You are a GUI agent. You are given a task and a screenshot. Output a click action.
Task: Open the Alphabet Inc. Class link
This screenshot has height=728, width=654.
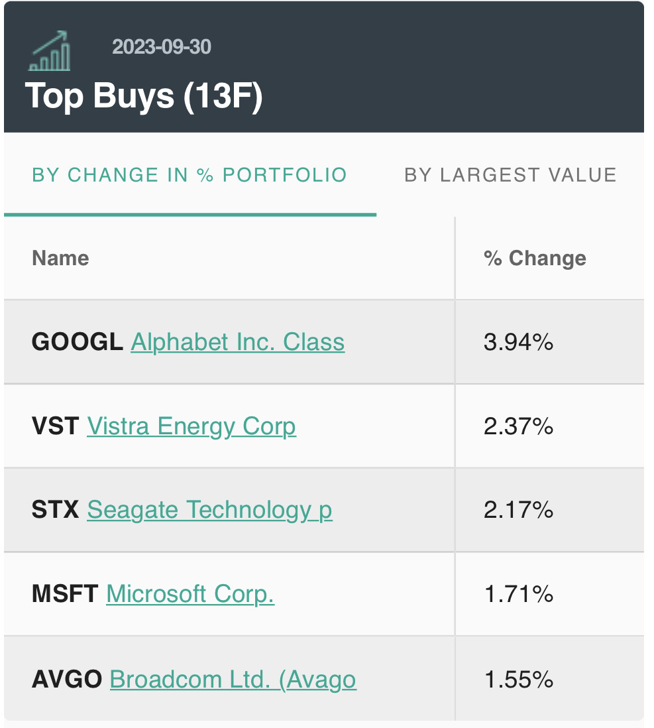(238, 342)
